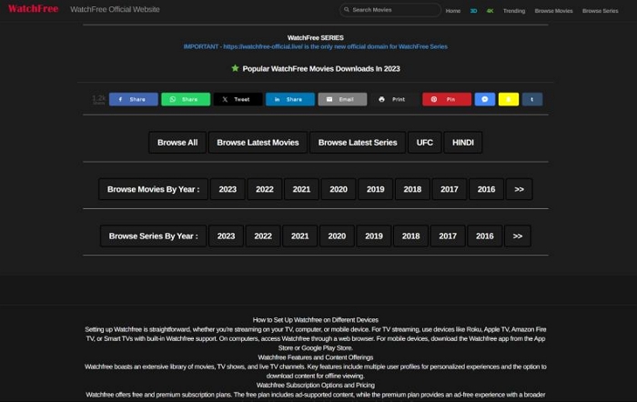The image size is (637, 402).
Task: Send the page via the Email button
Action: coord(342,99)
